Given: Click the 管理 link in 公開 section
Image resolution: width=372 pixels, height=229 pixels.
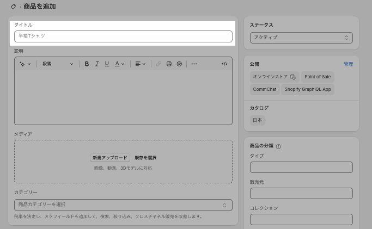Looking at the screenshot, I should coord(348,64).
